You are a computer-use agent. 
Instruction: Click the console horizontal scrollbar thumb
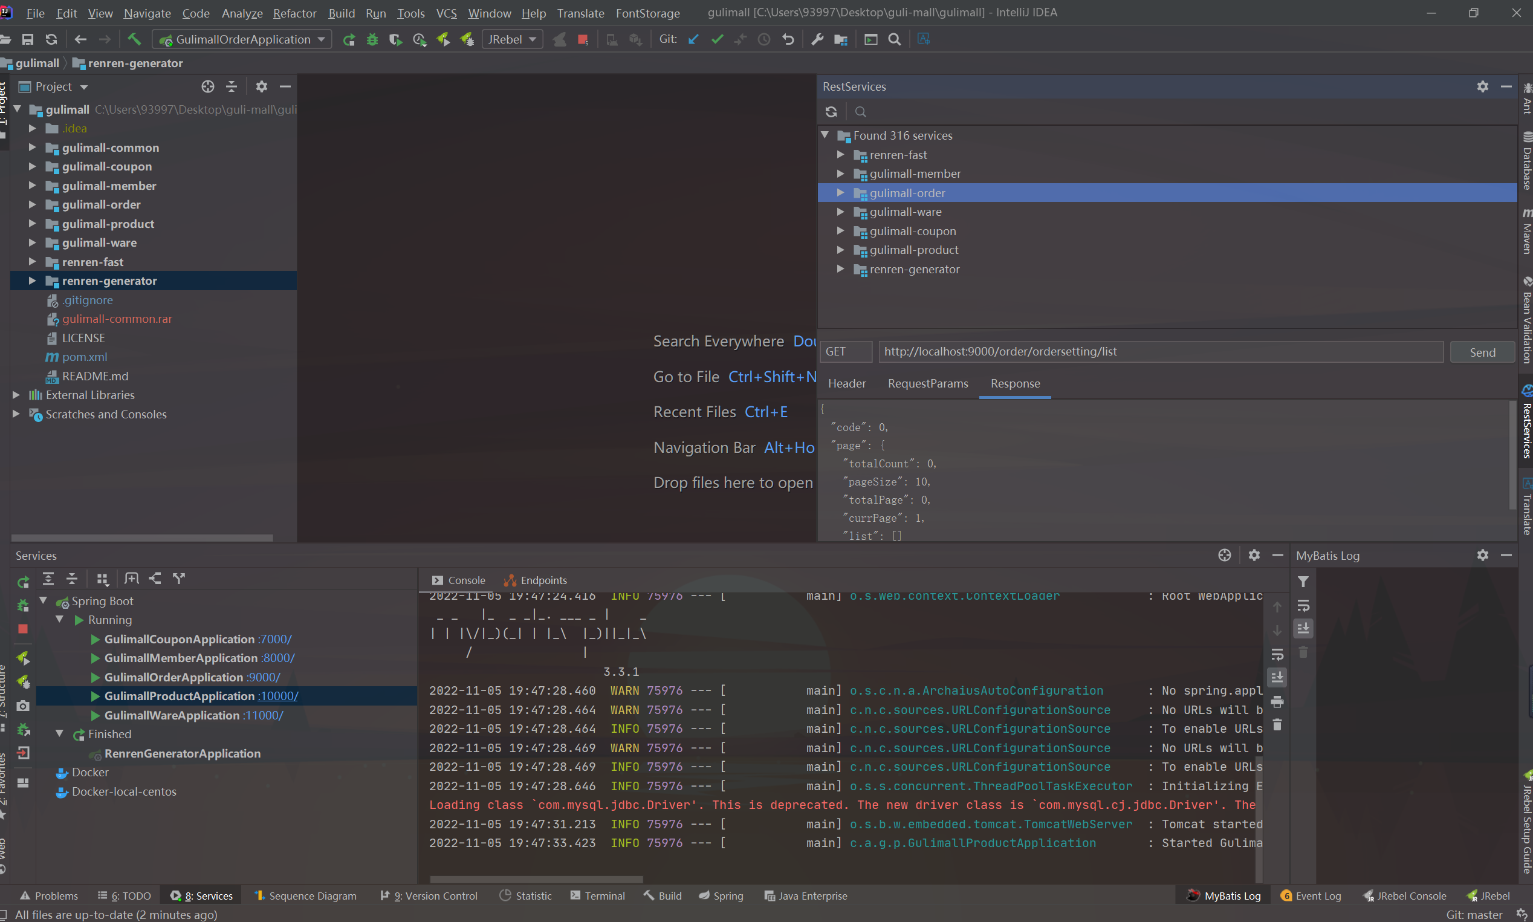537,879
